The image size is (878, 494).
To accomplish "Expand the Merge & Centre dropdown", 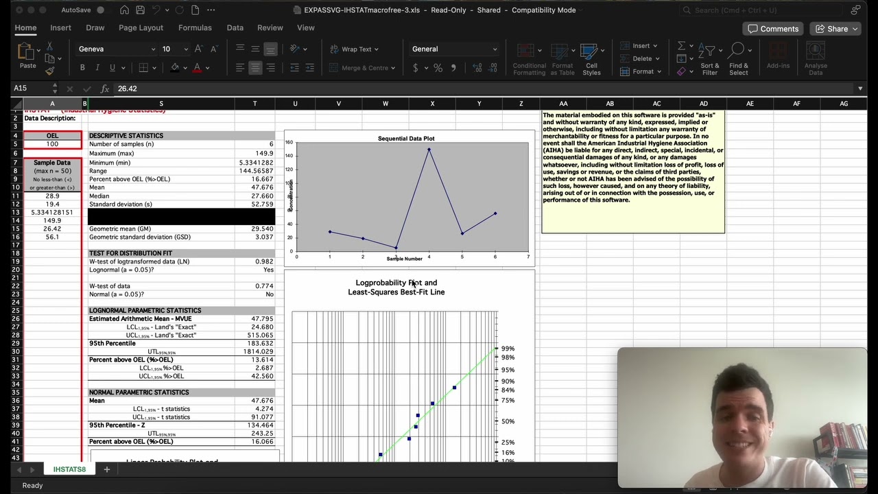I will (x=393, y=68).
